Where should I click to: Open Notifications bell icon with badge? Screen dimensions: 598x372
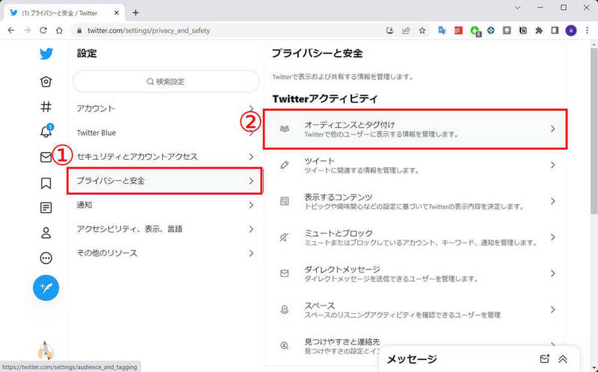pyautogui.click(x=46, y=131)
